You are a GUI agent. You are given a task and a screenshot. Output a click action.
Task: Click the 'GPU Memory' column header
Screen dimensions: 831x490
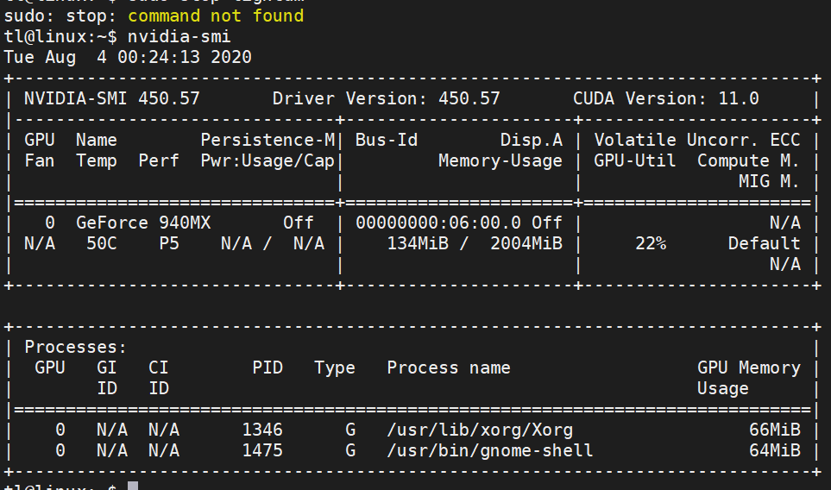click(749, 367)
